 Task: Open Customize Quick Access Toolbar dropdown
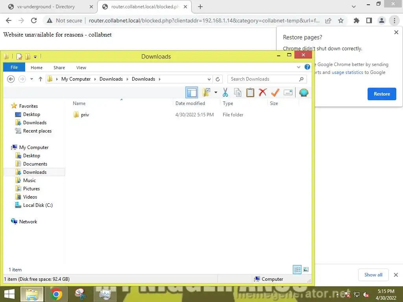click(x=35, y=57)
